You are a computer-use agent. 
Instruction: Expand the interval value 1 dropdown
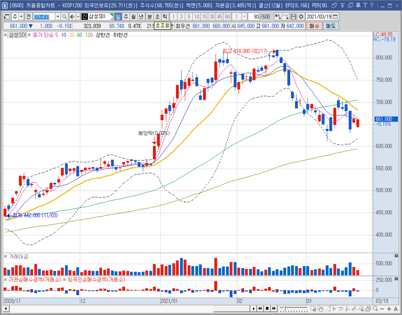coord(244,16)
